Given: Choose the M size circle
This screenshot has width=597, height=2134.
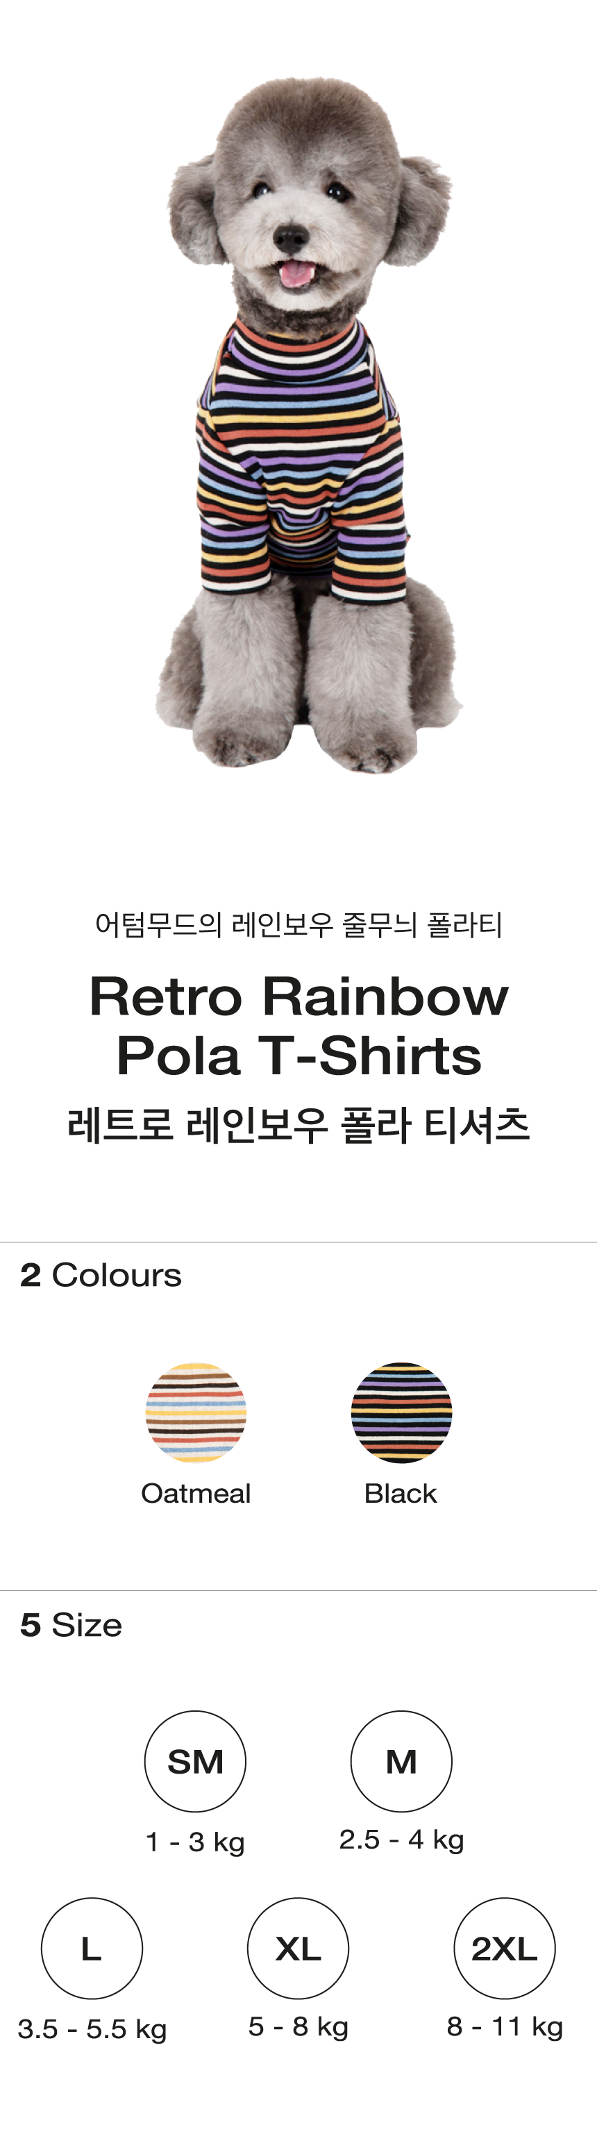Looking at the screenshot, I should [x=402, y=1761].
